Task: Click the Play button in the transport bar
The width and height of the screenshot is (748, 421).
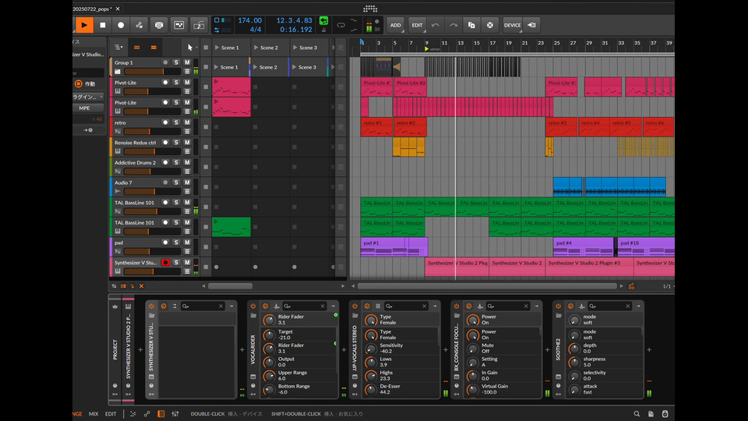Action: point(83,25)
